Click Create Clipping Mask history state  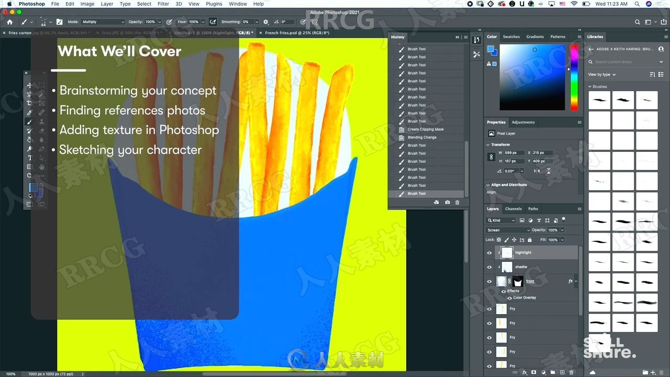(x=426, y=129)
